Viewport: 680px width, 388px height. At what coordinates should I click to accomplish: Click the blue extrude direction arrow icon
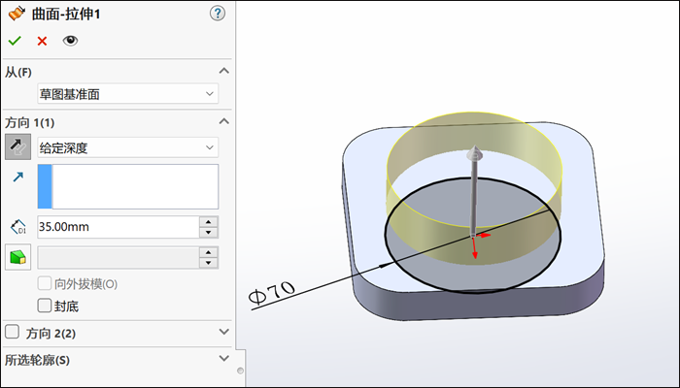coord(17,178)
